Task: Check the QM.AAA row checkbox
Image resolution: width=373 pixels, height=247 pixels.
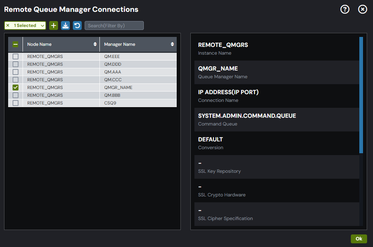Action: tap(16, 72)
